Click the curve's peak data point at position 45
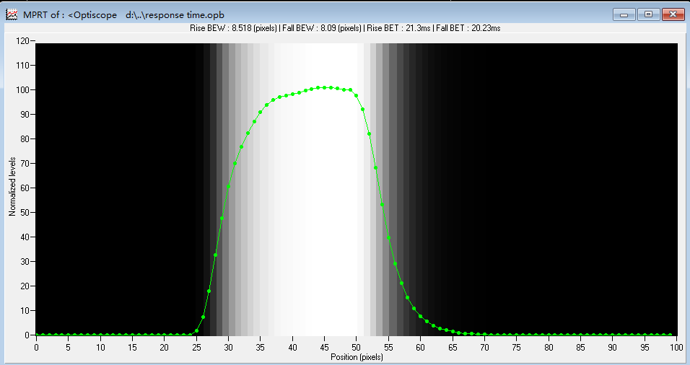This screenshot has height=365, width=690. 324,87
